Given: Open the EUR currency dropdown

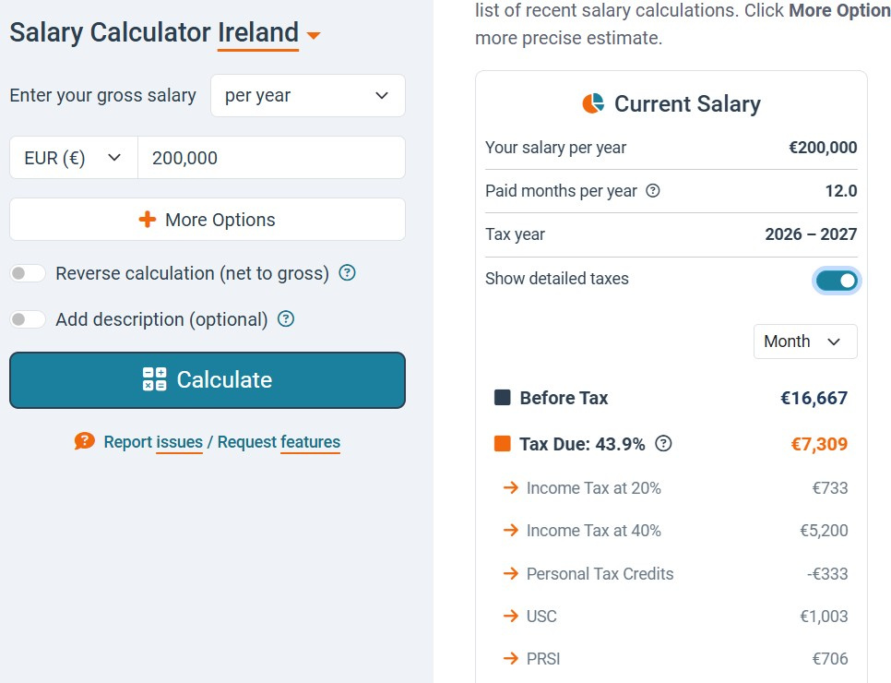Looking at the screenshot, I should click(74, 158).
